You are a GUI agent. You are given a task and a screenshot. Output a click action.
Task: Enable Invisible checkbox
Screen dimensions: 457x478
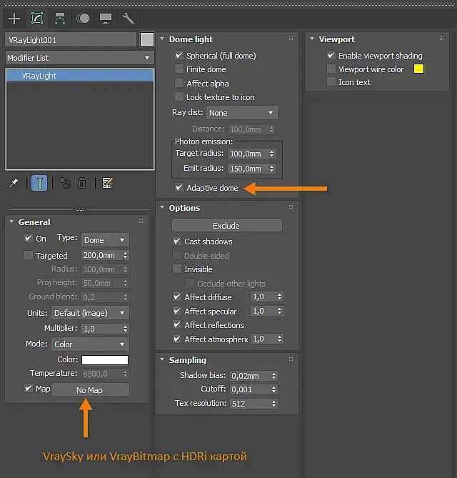pyautogui.click(x=177, y=269)
